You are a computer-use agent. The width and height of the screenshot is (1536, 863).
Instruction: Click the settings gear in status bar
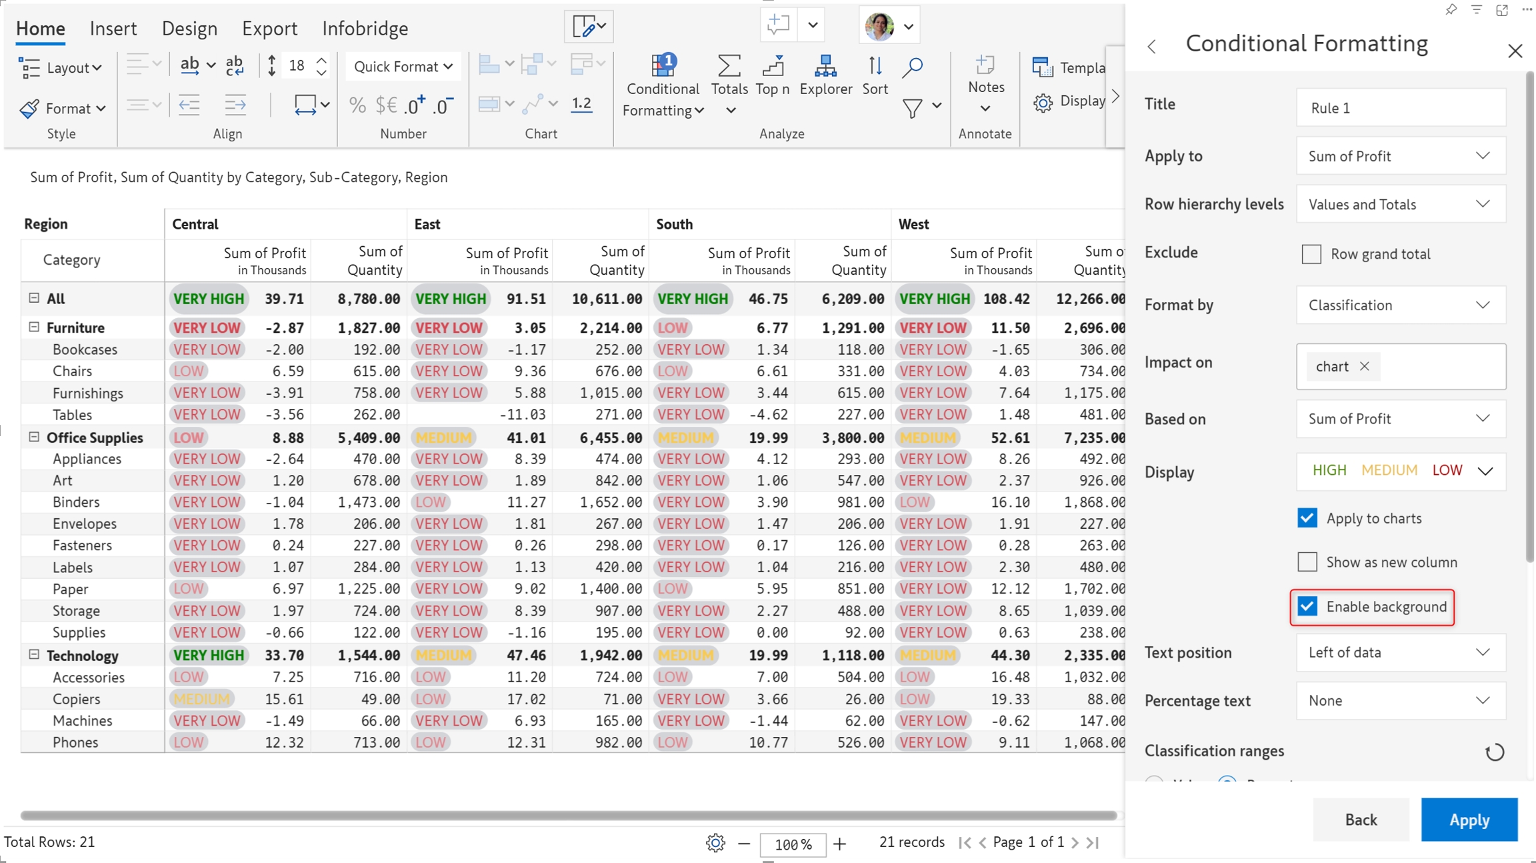pos(715,843)
